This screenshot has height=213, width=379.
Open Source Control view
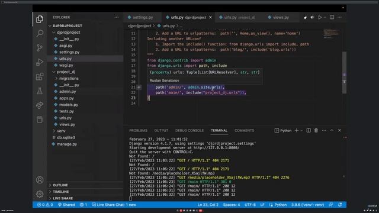click(x=40, y=47)
